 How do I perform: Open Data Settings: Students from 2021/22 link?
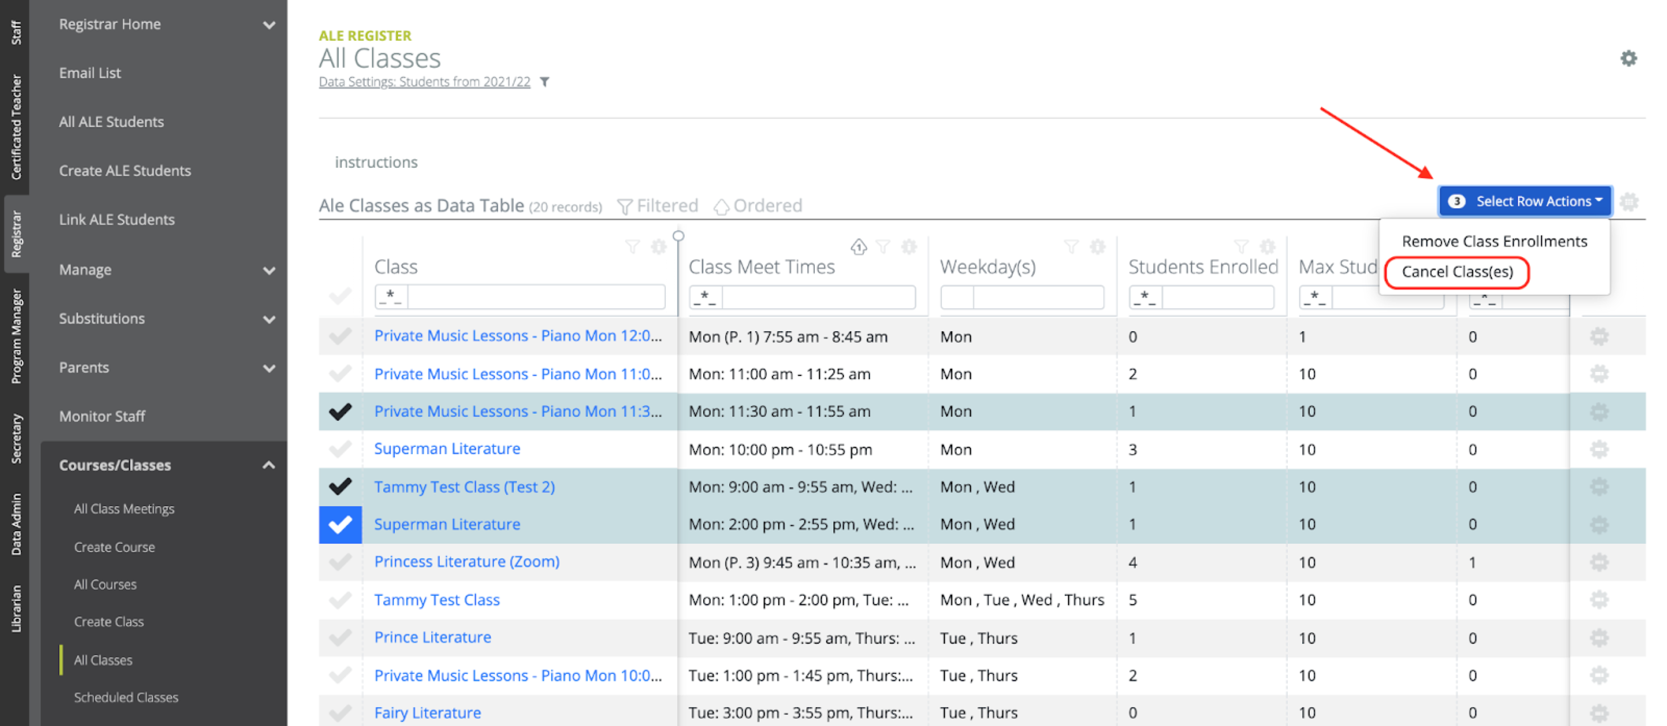pyautogui.click(x=425, y=82)
